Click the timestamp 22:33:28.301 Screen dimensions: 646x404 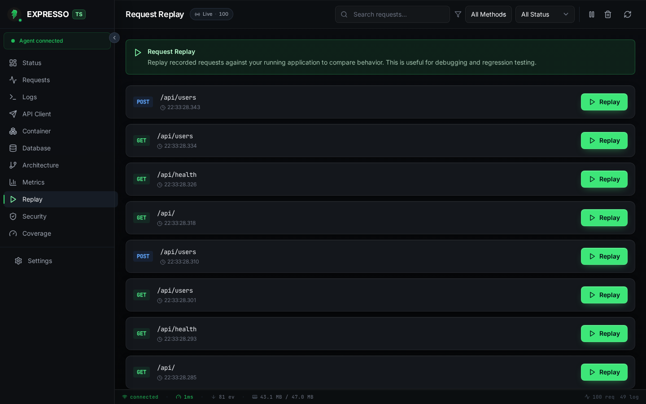[180, 300]
